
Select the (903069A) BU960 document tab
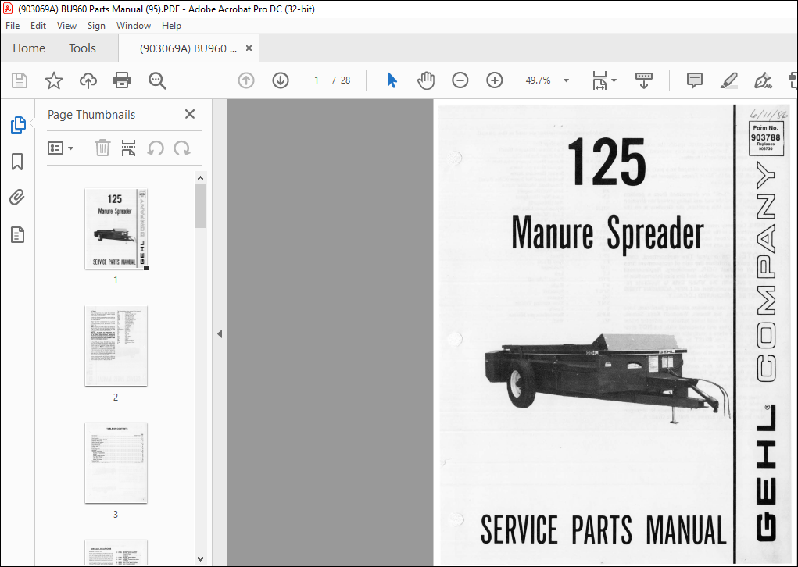tap(188, 48)
